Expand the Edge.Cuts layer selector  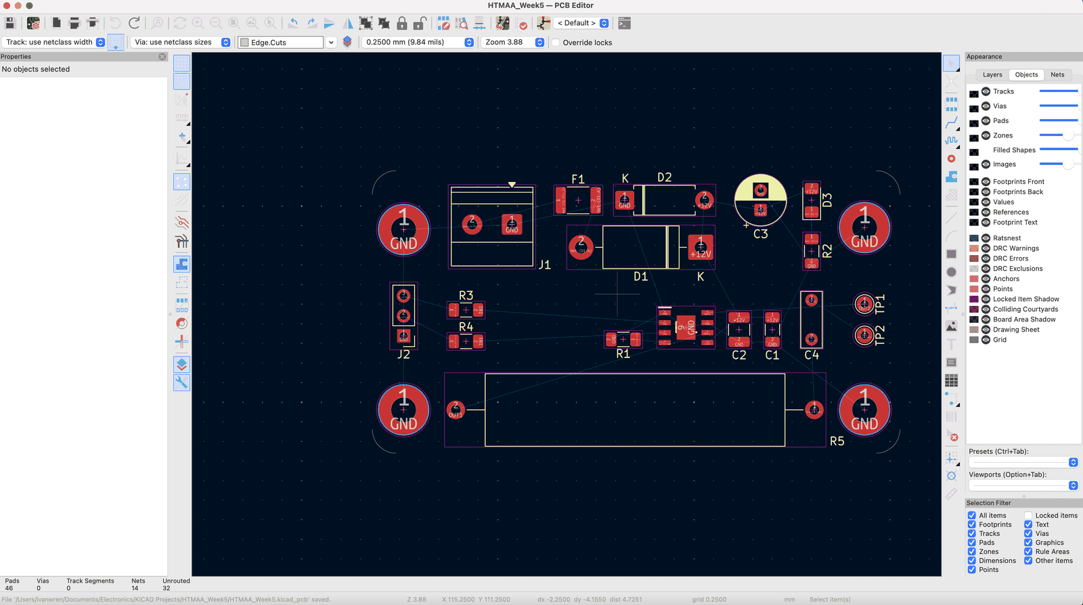pos(331,43)
